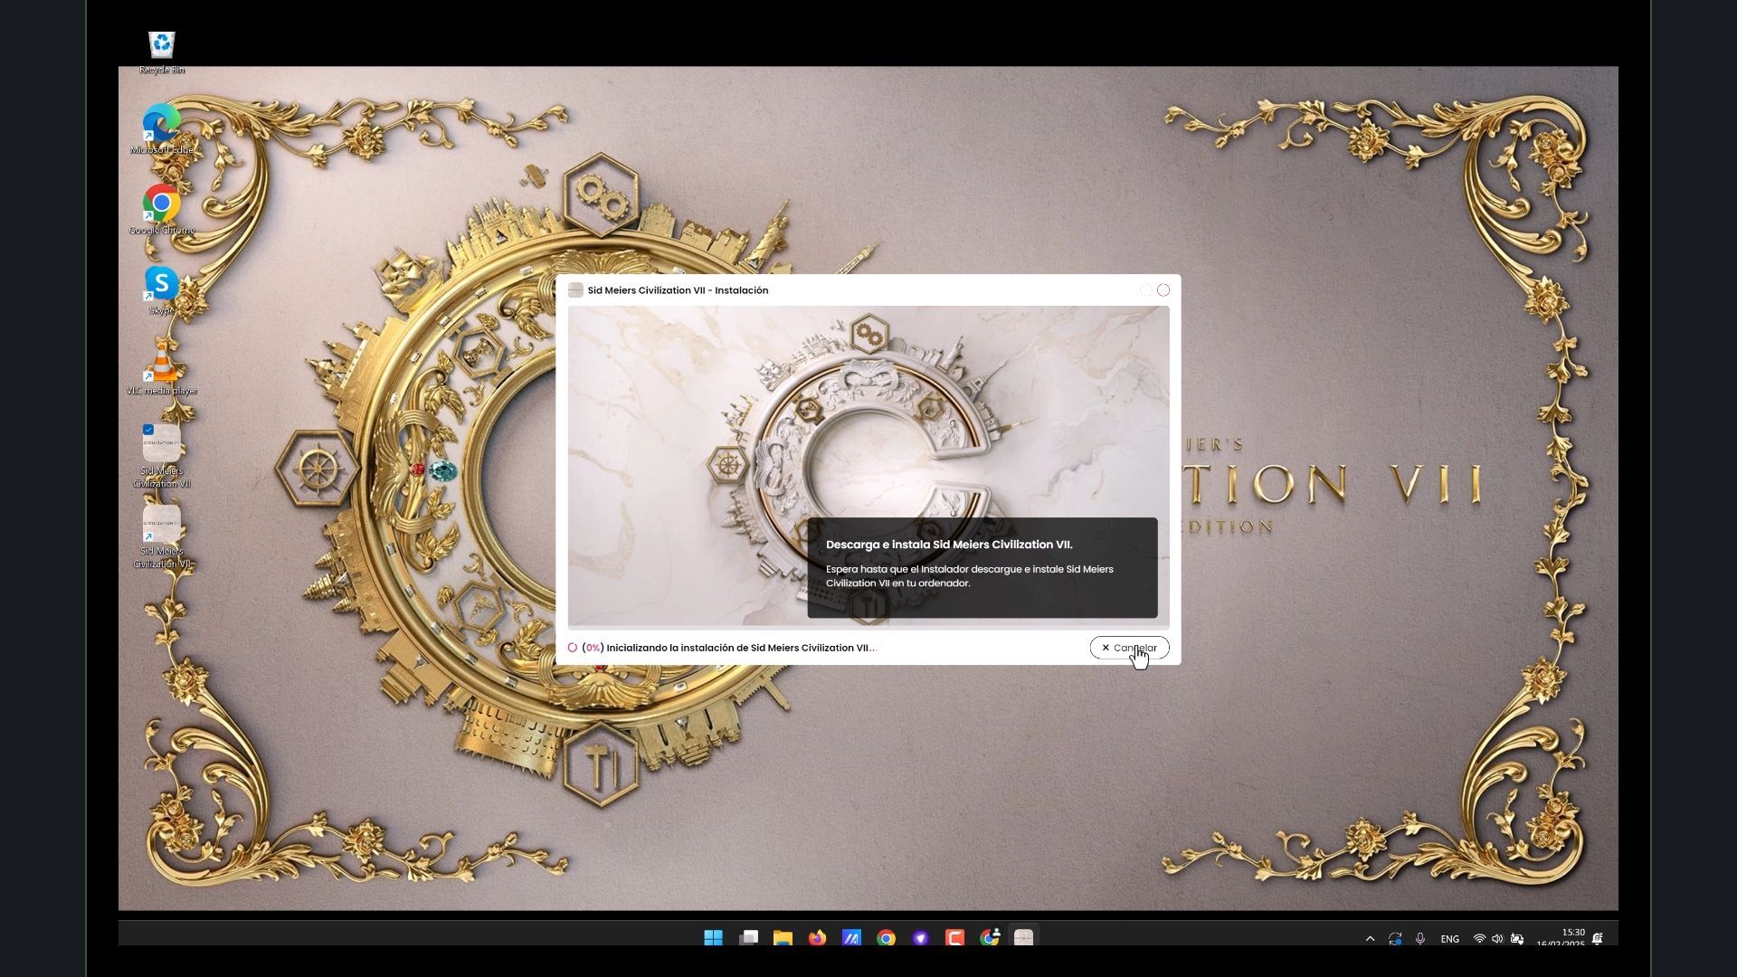
Task: Click the installation banner artwork image
Action: pyautogui.click(x=868, y=466)
